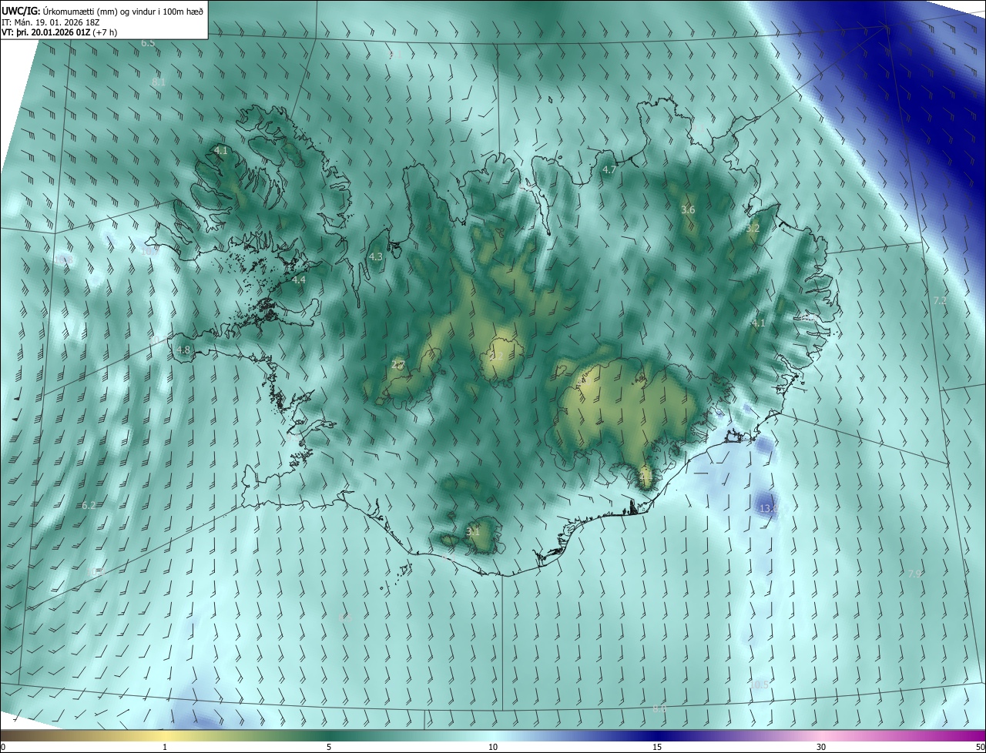The width and height of the screenshot is (986, 753).
Task: Click the '3.1' value label
Action: (474, 531)
